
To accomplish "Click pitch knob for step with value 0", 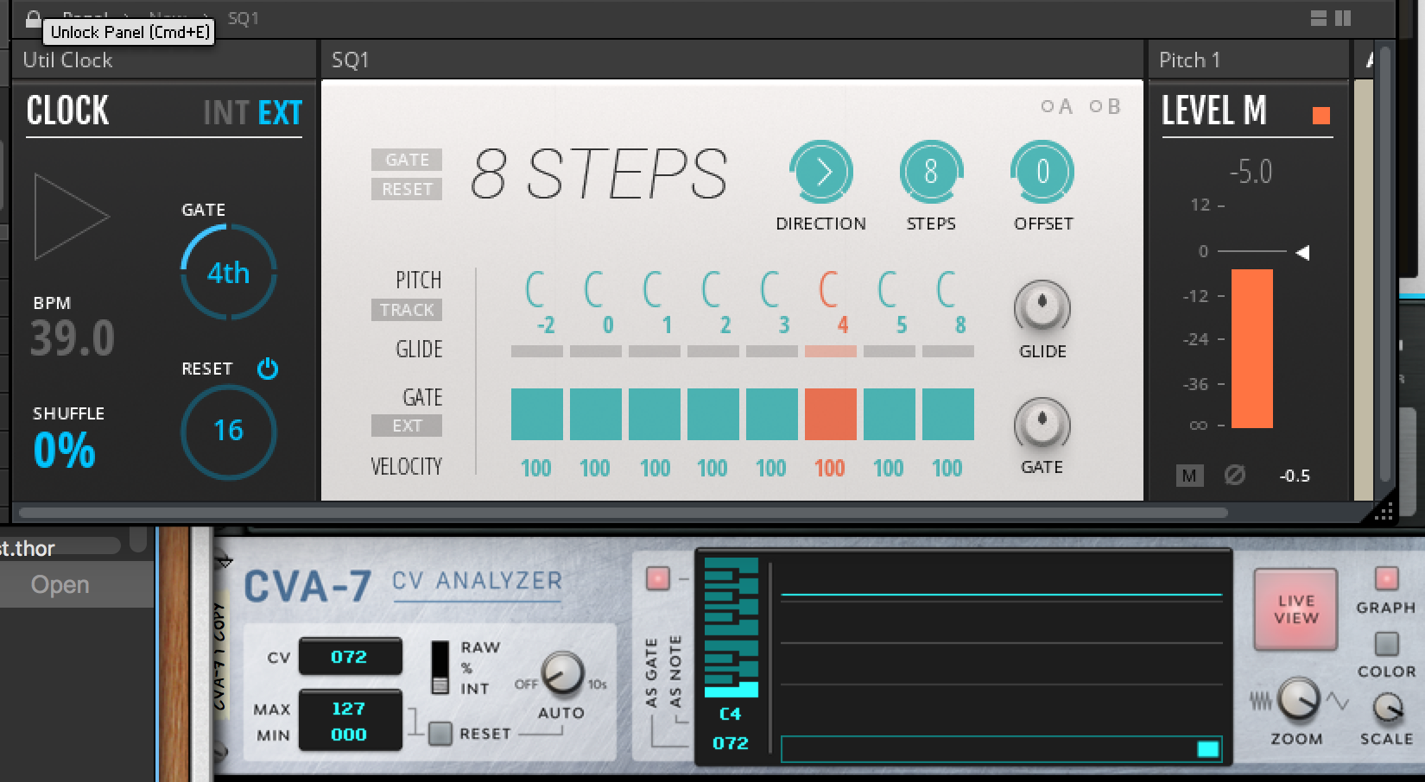I will point(595,289).
